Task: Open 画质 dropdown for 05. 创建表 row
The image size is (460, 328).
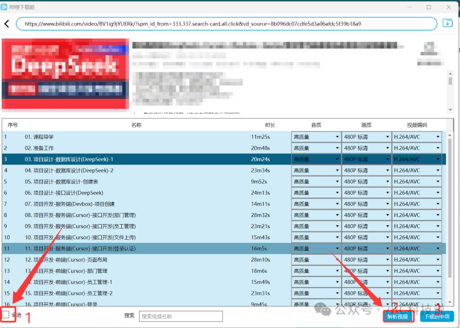Action: pos(366,181)
